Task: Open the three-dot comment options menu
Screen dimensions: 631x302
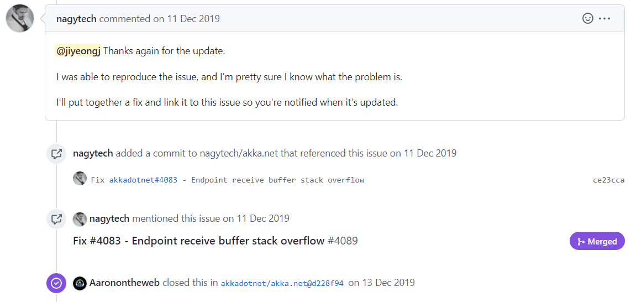Action: pyautogui.click(x=604, y=18)
